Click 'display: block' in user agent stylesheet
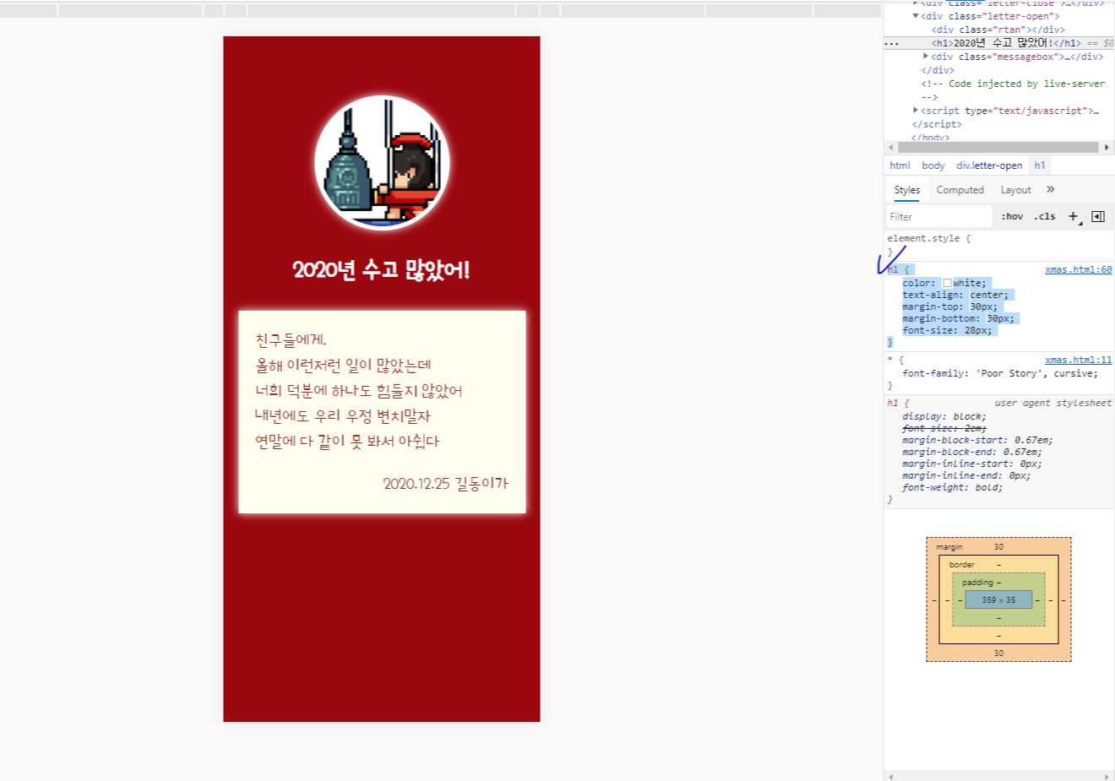This screenshot has width=1115, height=781. point(944,416)
